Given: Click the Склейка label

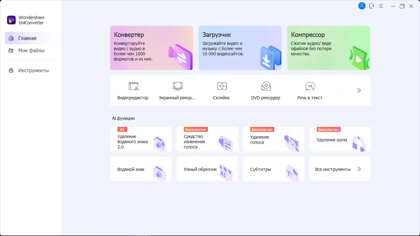Looking at the screenshot, I should pos(221,98).
